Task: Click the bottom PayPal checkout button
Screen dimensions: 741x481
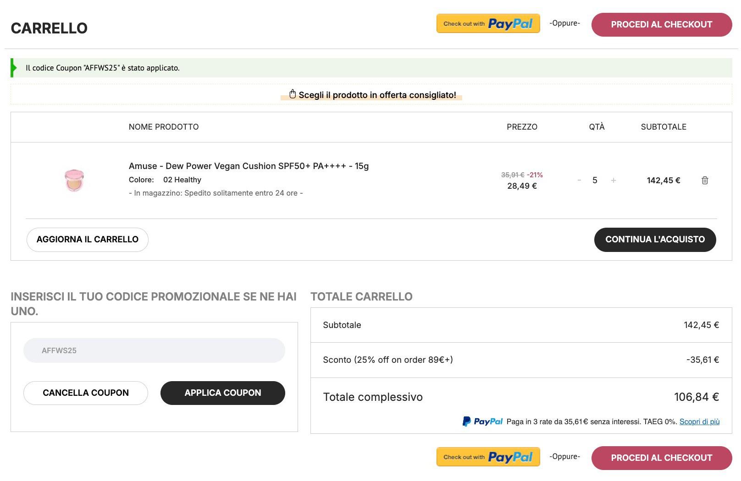Action: coord(488,457)
